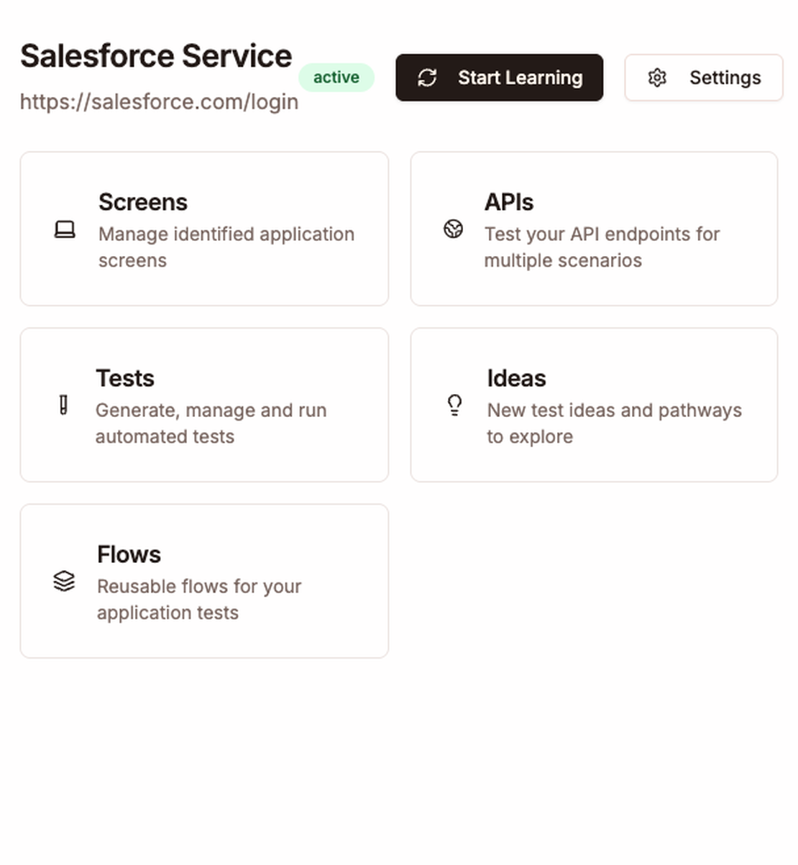Open the Flows card
The image size is (798, 865).
[x=204, y=581]
